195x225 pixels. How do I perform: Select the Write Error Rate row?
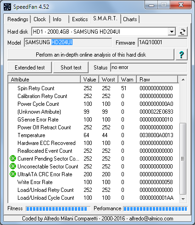coord(94,182)
